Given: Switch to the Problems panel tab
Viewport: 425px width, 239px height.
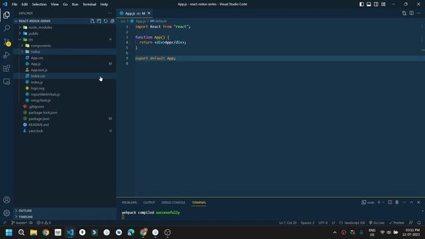Looking at the screenshot, I should point(129,202).
